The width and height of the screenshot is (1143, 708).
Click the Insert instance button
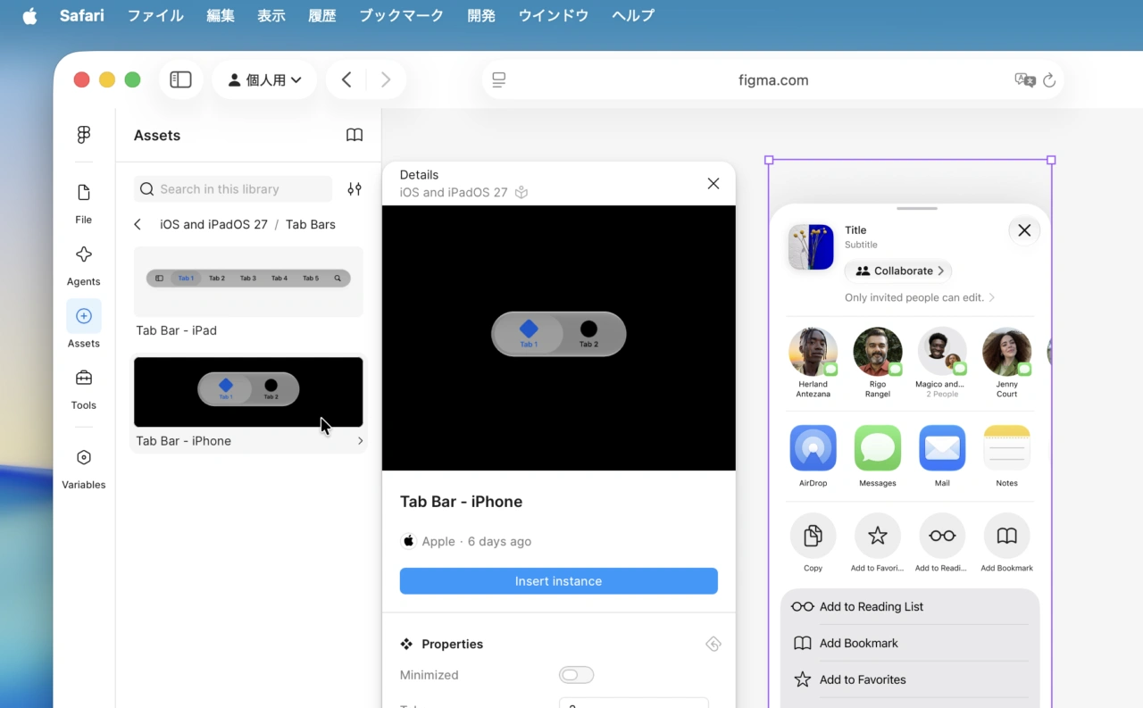click(559, 581)
